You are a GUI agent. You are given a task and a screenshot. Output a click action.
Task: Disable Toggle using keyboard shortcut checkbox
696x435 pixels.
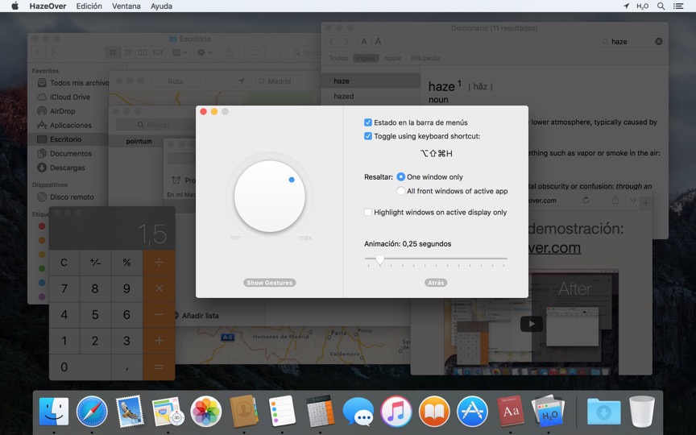pos(368,136)
